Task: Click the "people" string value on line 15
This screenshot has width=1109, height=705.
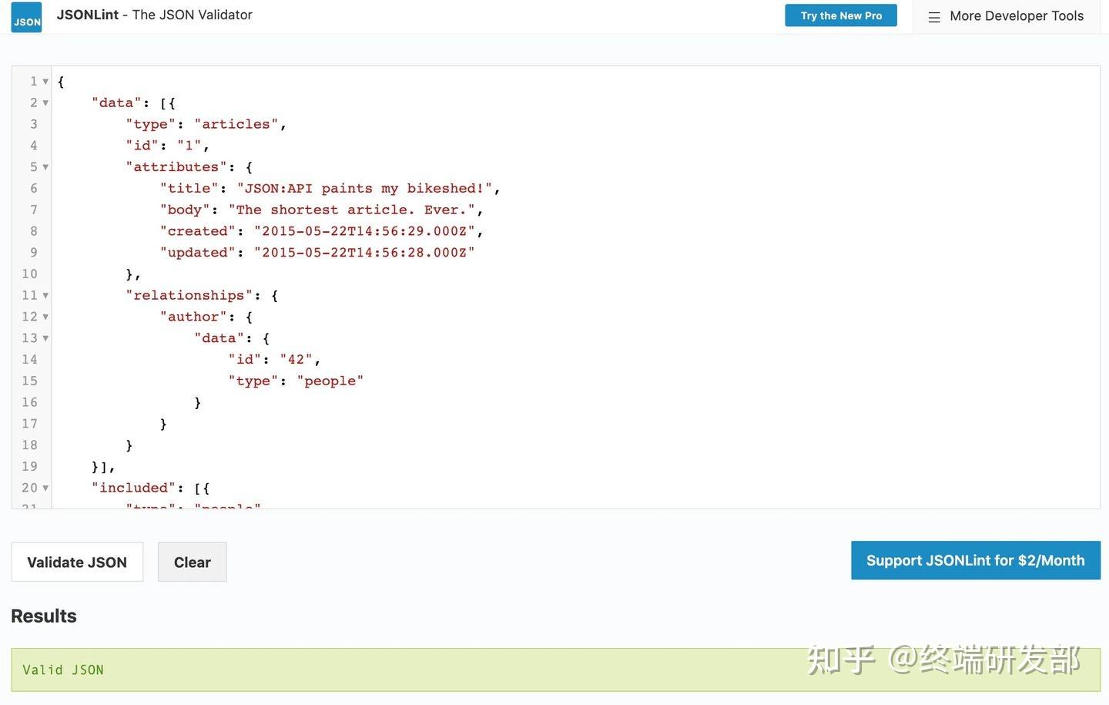Action: point(330,380)
